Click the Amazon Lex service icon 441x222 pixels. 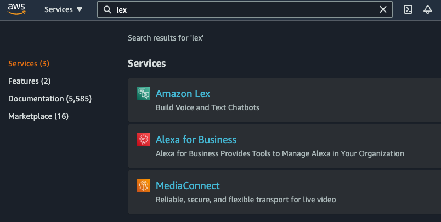click(x=144, y=94)
